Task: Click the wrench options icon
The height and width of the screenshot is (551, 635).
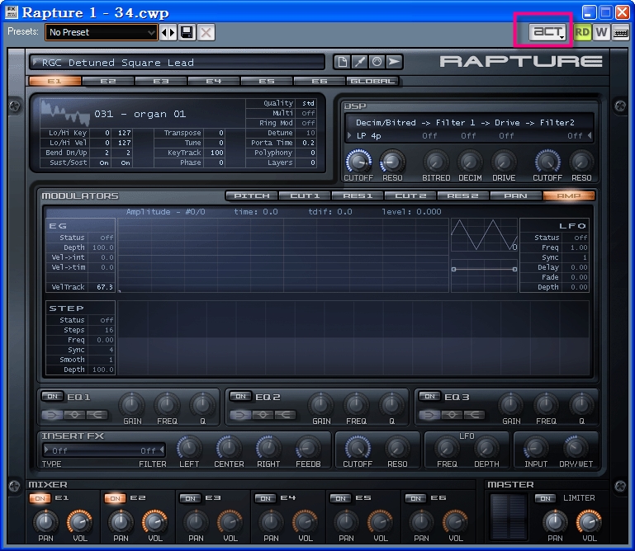Action: (359, 62)
